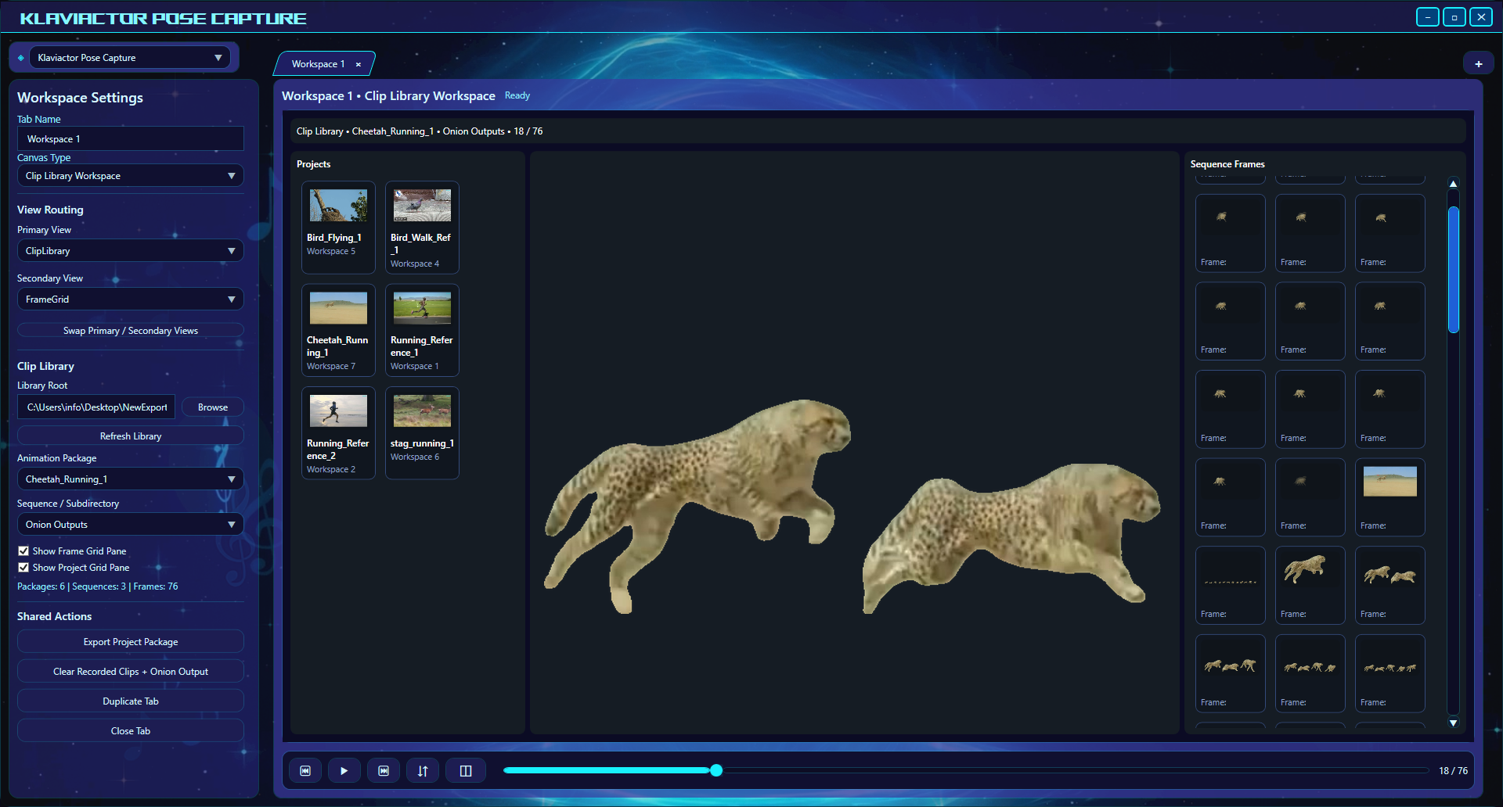Toggle the split pane layout icon
This screenshot has height=807, width=1503.
[x=466, y=771]
